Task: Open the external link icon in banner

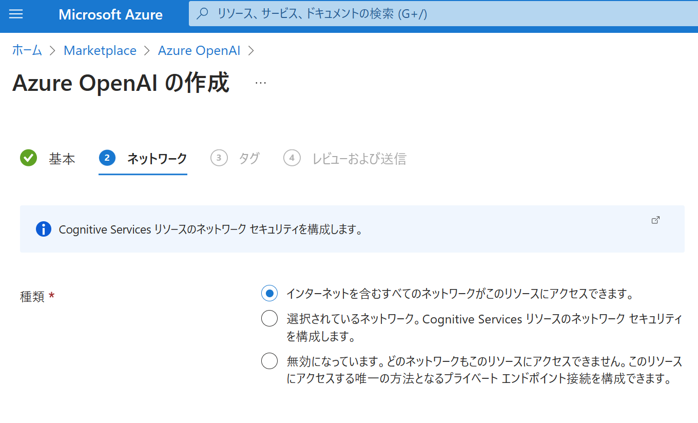Action: point(655,220)
